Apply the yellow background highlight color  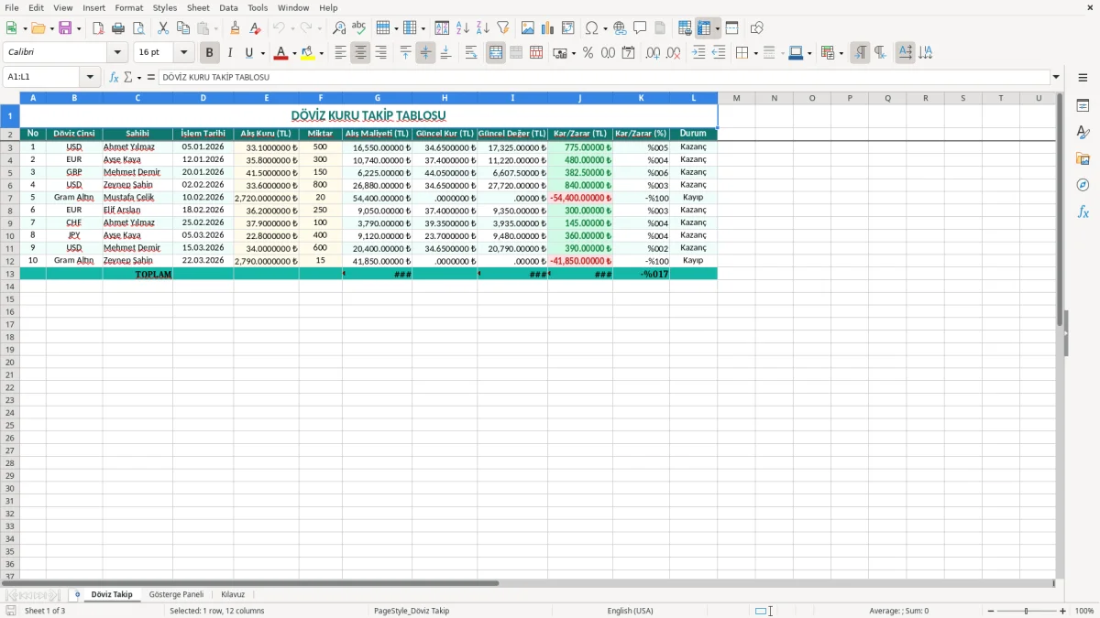tap(308, 53)
